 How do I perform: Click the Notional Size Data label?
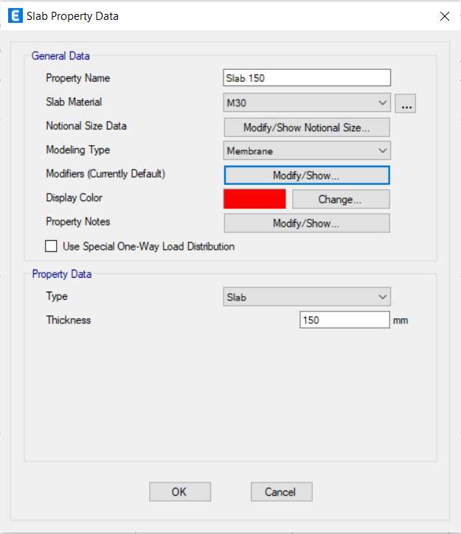pyautogui.click(x=86, y=126)
